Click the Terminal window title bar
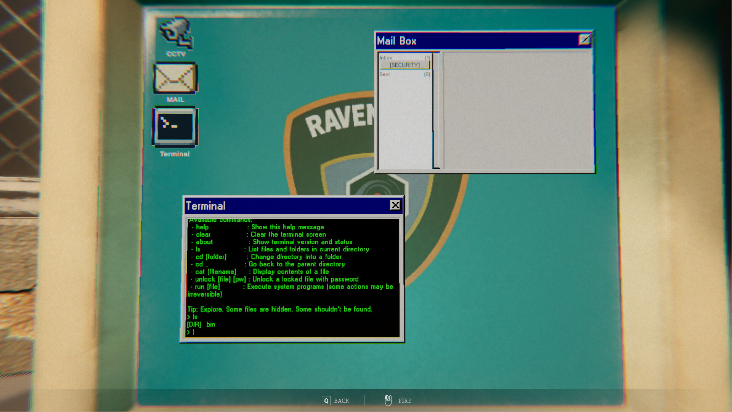 coord(267,205)
